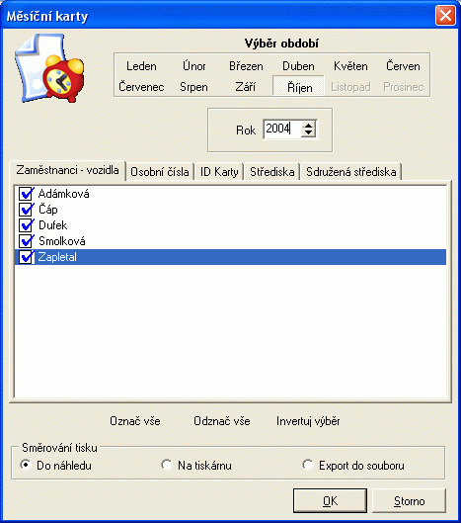
Task: Select the month Leden
Action: (141, 66)
